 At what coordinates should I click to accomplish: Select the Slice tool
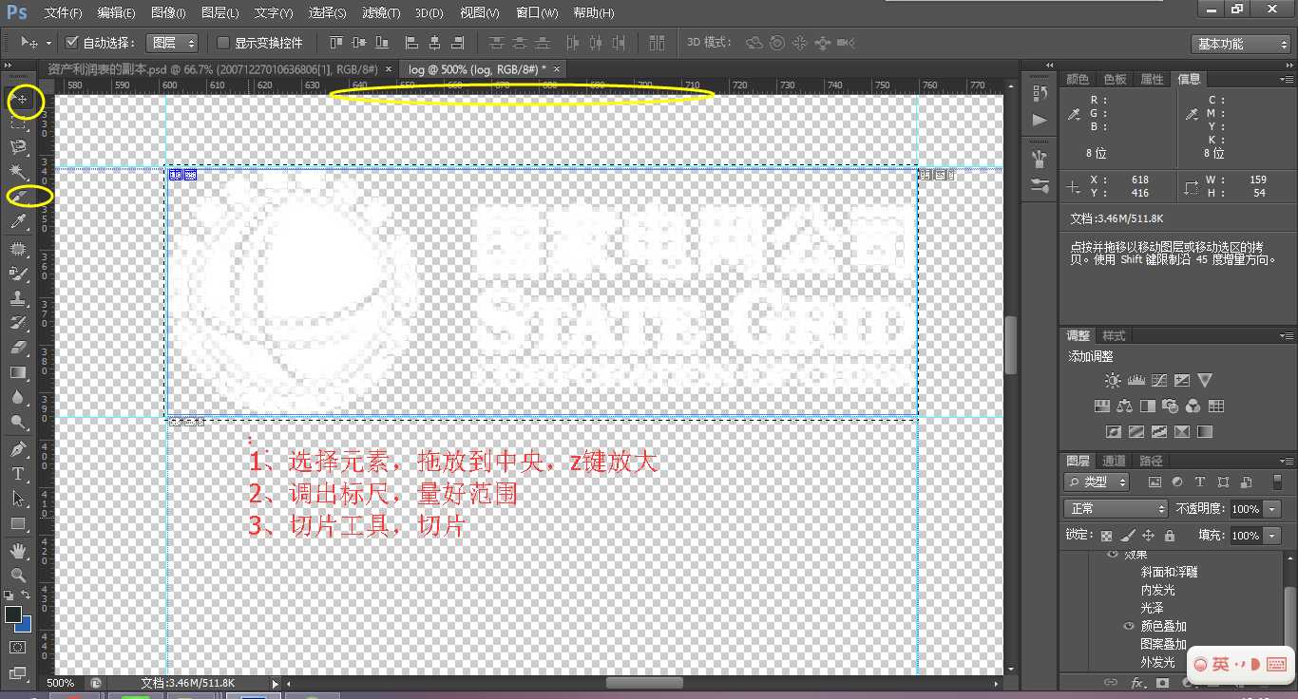click(x=19, y=197)
